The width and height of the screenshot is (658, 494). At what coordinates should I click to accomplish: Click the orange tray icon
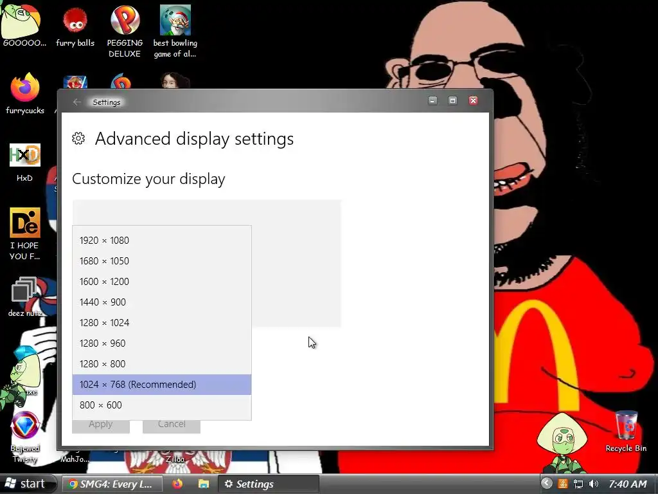[563, 484]
